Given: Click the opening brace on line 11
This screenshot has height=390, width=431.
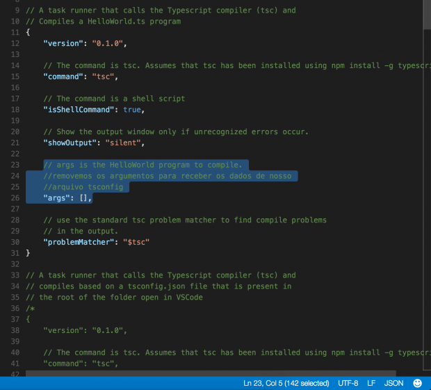Looking at the screenshot, I should click(28, 33).
